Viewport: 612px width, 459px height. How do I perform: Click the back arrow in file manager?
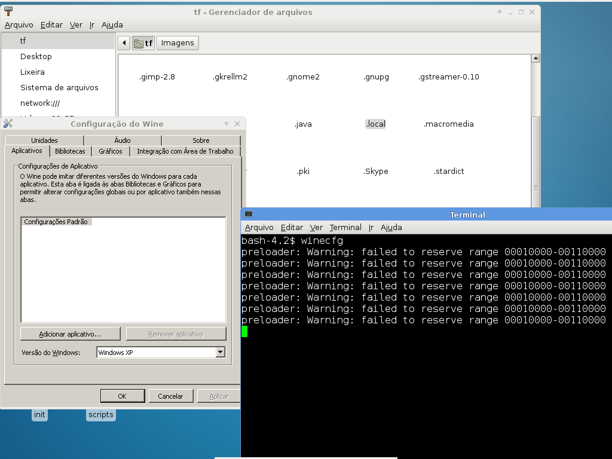coord(124,43)
